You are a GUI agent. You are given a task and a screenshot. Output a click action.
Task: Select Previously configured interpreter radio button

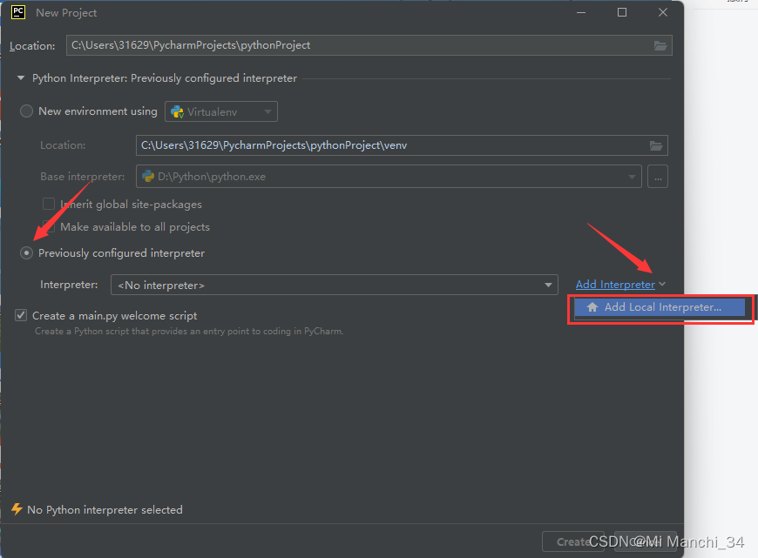[26, 252]
